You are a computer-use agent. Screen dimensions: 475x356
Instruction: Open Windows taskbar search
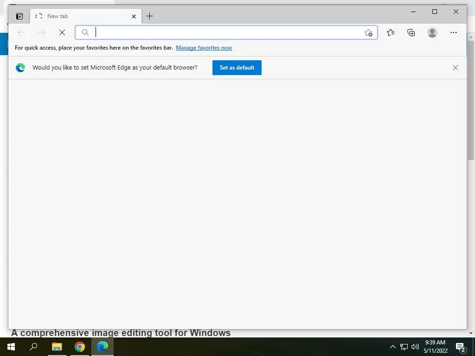click(x=33, y=347)
